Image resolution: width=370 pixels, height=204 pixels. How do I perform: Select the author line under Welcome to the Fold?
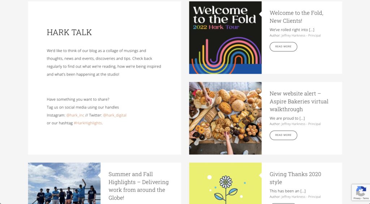pyautogui.click(x=295, y=35)
